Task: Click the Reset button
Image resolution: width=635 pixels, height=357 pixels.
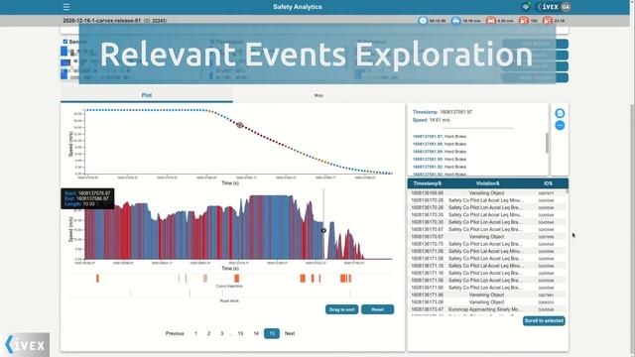Action: pos(377,309)
